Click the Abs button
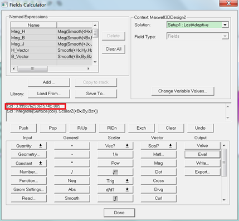This screenshot has height=221, width=239. 72,189
